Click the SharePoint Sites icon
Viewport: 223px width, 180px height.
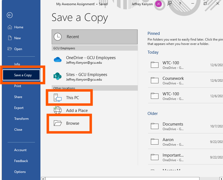click(57, 76)
